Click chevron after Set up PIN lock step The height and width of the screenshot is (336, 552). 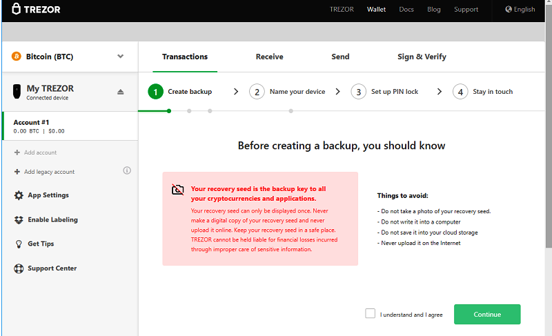(440, 92)
